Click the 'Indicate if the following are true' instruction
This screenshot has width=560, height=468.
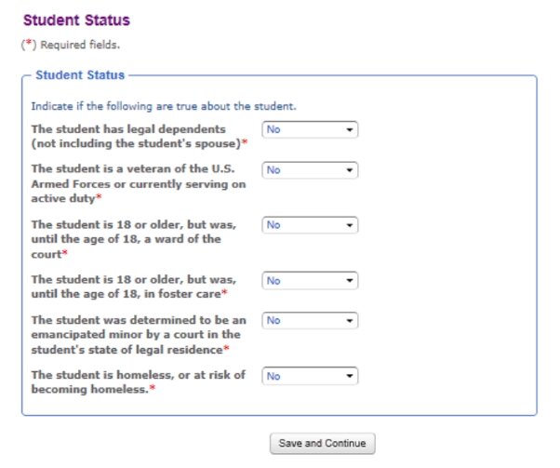[163, 106]
